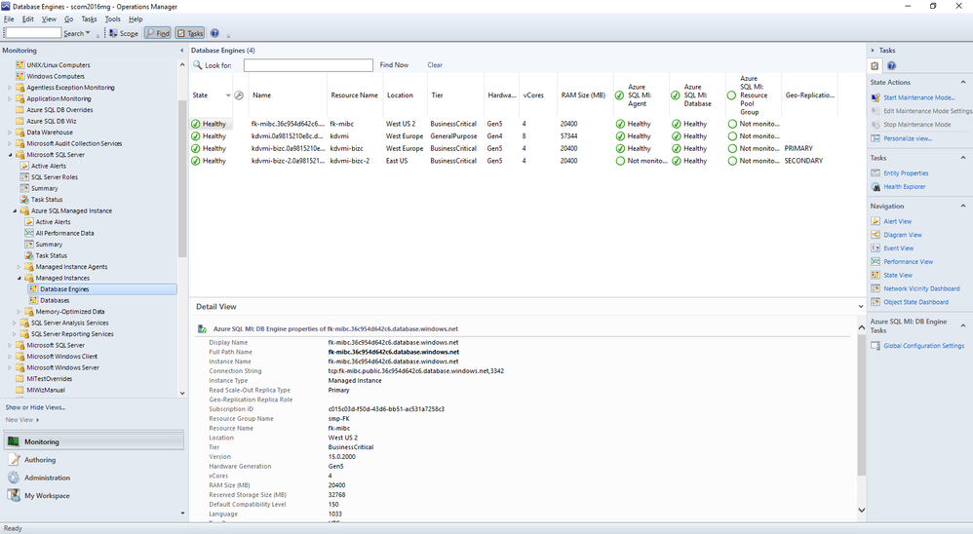Click Personalize view link

click(x=908, y=138)
